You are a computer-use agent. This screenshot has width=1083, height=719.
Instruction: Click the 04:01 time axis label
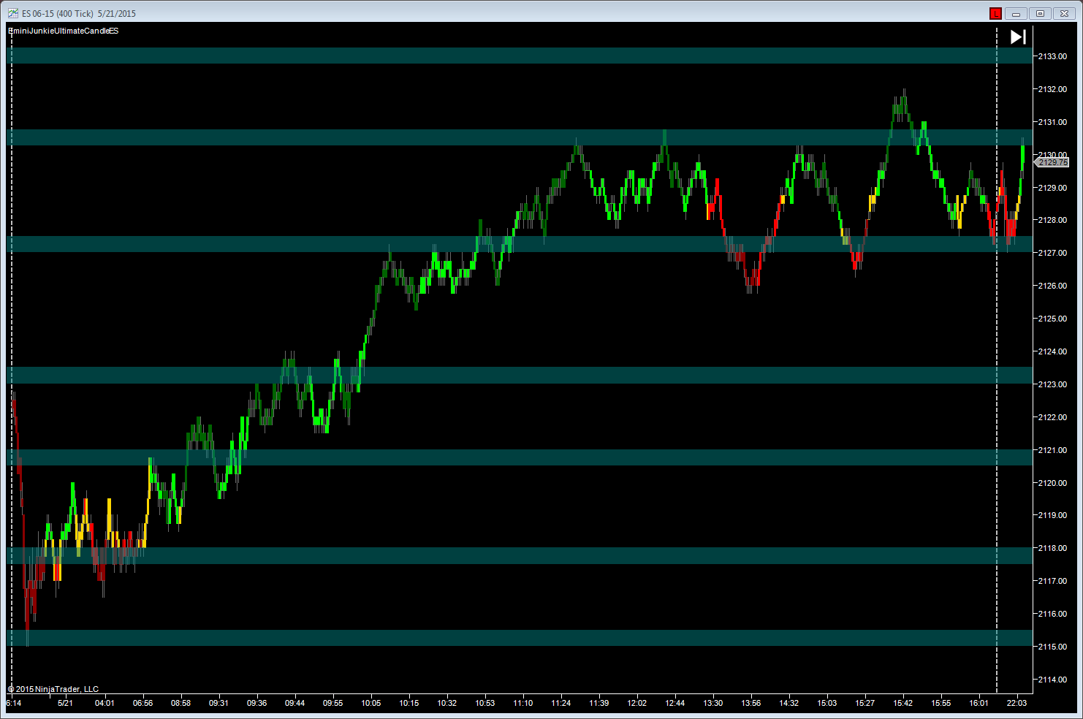104,703
